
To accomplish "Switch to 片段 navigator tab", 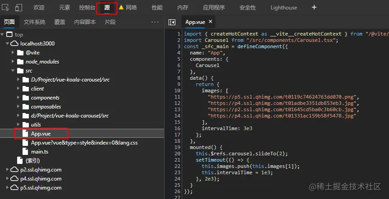I will [110, 22].
